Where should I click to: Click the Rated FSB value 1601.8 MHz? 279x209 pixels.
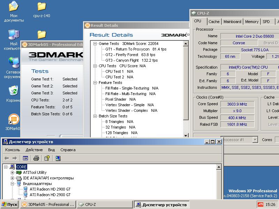pyautogui.click(x=237, y=124)
